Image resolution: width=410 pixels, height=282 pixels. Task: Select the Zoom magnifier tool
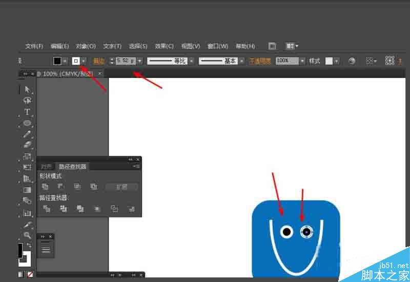(x=27, y=235)
